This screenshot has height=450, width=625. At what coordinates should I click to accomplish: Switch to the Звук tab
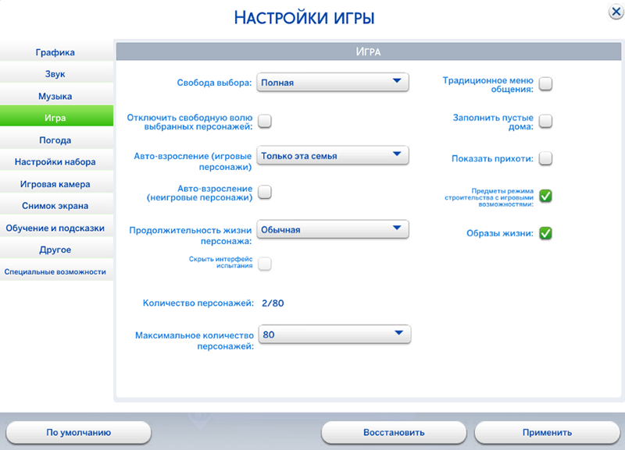55,74
